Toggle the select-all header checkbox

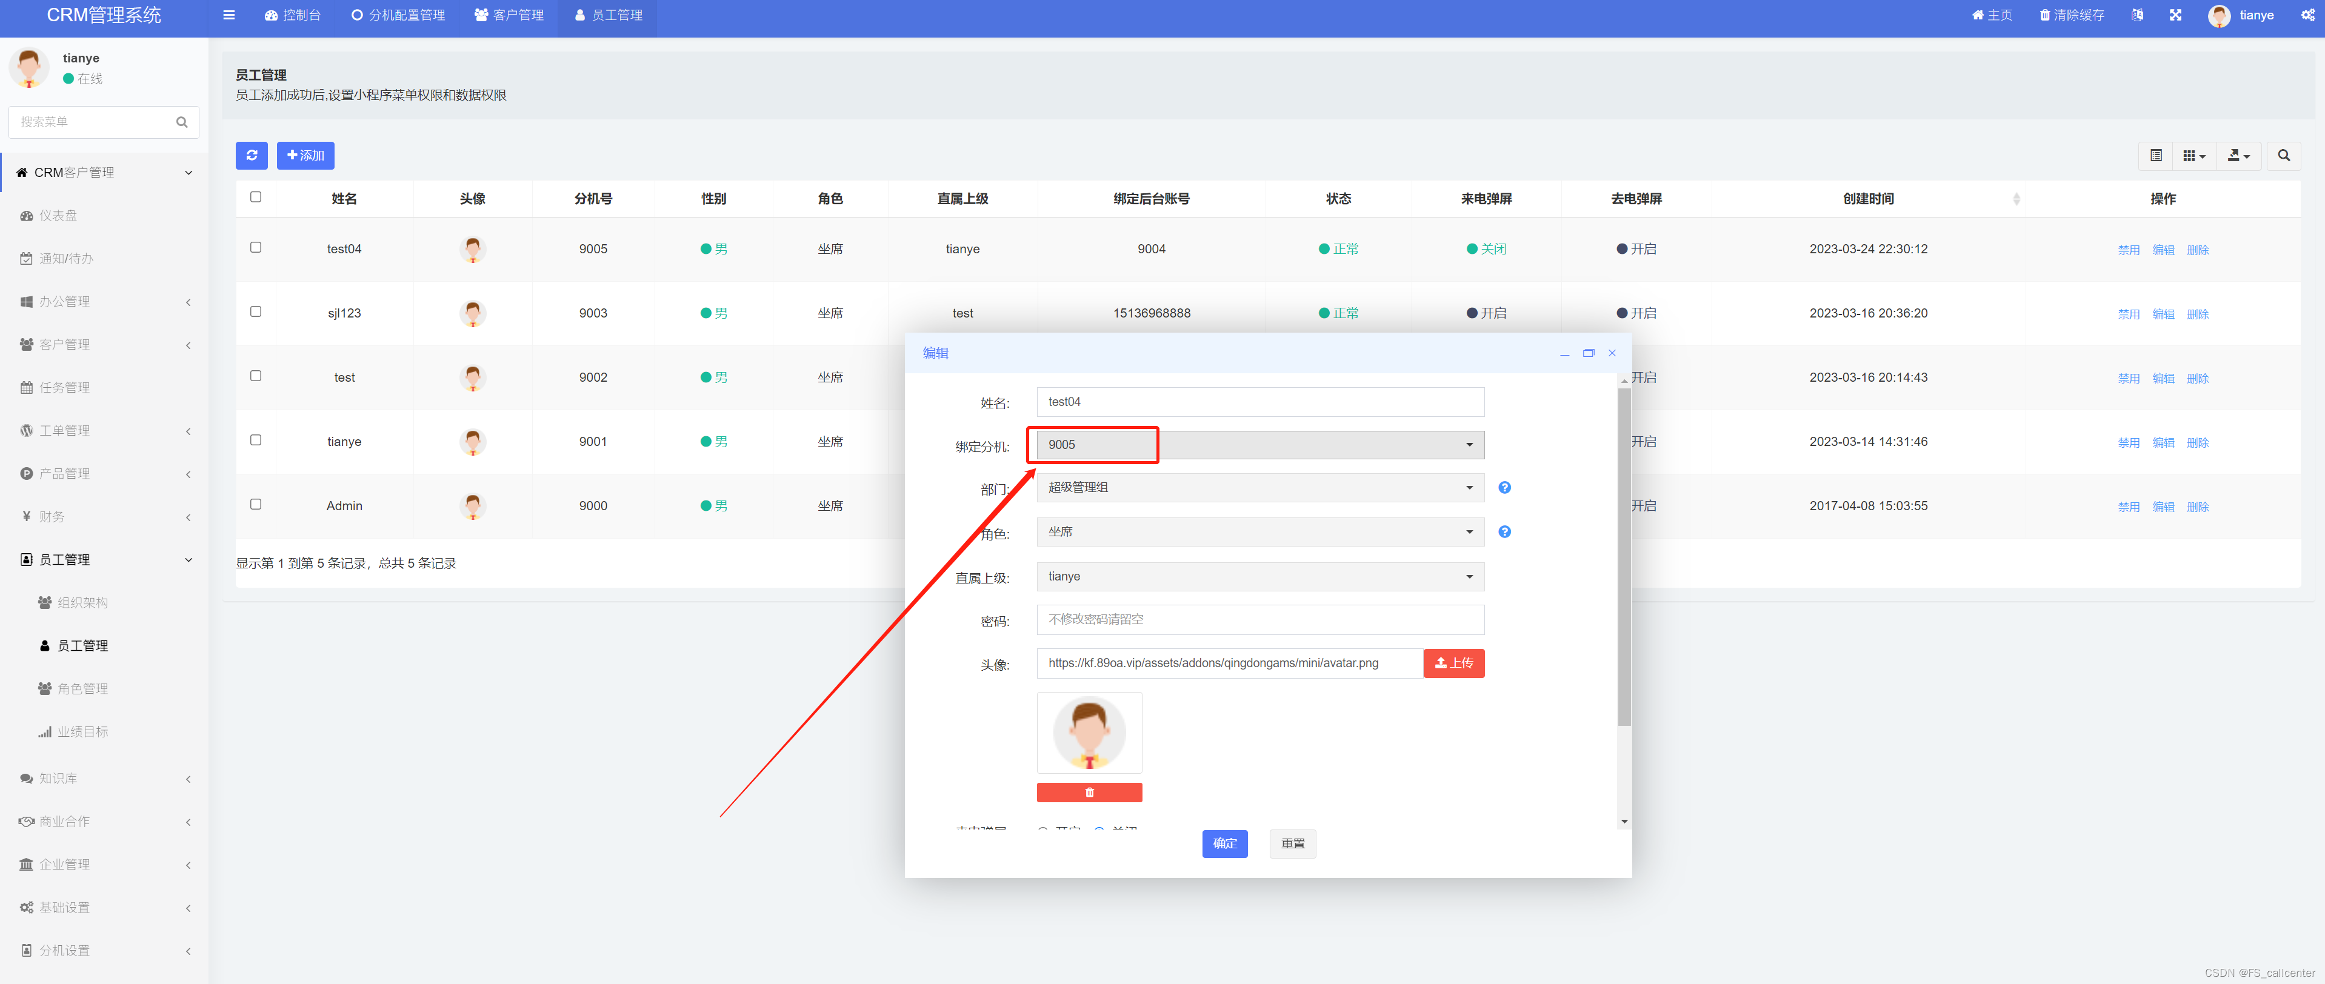pyautogui.click(x=255, y=197)
